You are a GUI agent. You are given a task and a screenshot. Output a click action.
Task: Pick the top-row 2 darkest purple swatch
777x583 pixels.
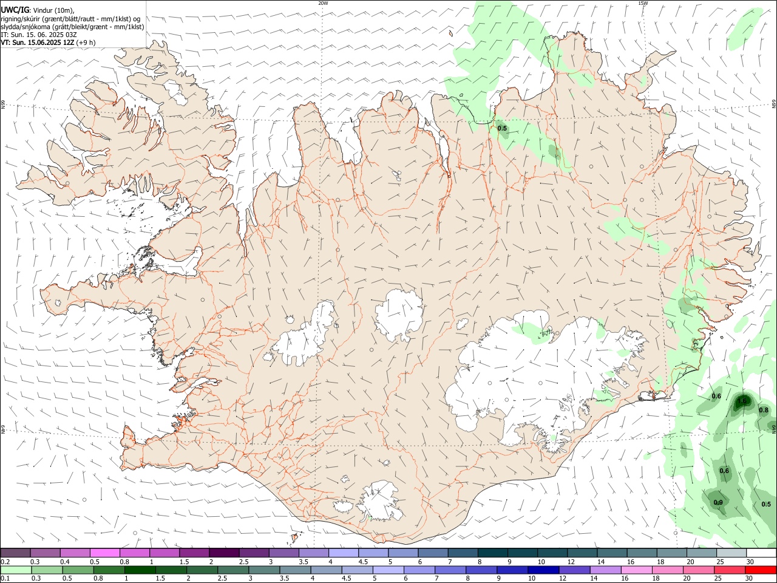(224, 553)
